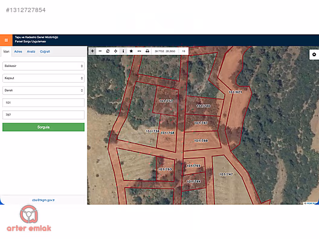This screenshot has width=319, height=239.
Task: Select parcel 101/758 on the map
Action: pos(167,133)
